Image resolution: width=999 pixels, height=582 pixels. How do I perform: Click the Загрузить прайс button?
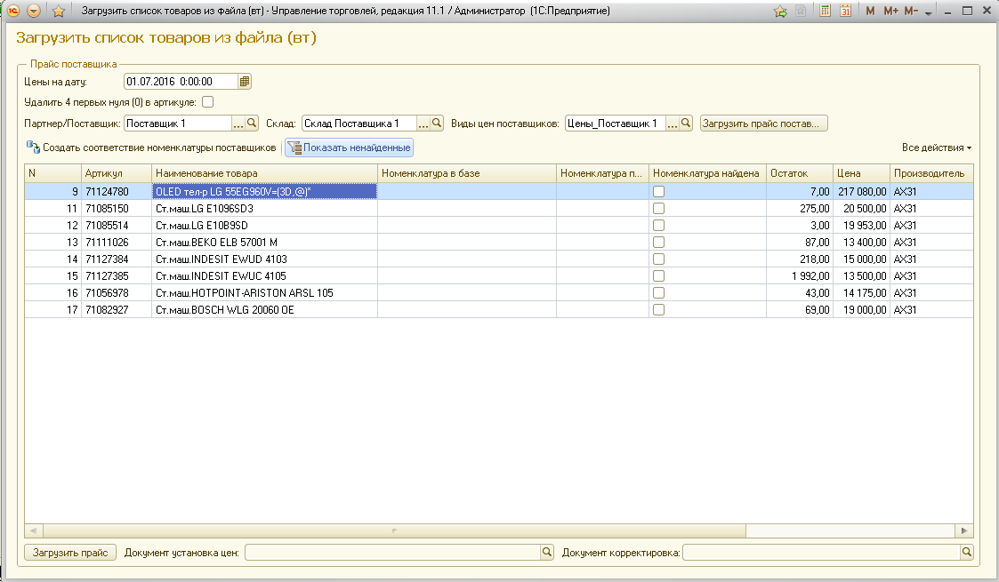click(70, 553)
